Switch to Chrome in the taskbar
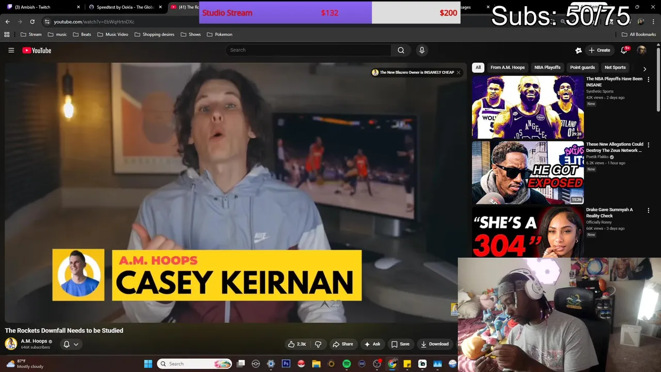Image resolution: width=661 pixels, height=372 pixels. click(x=392, y=364)
